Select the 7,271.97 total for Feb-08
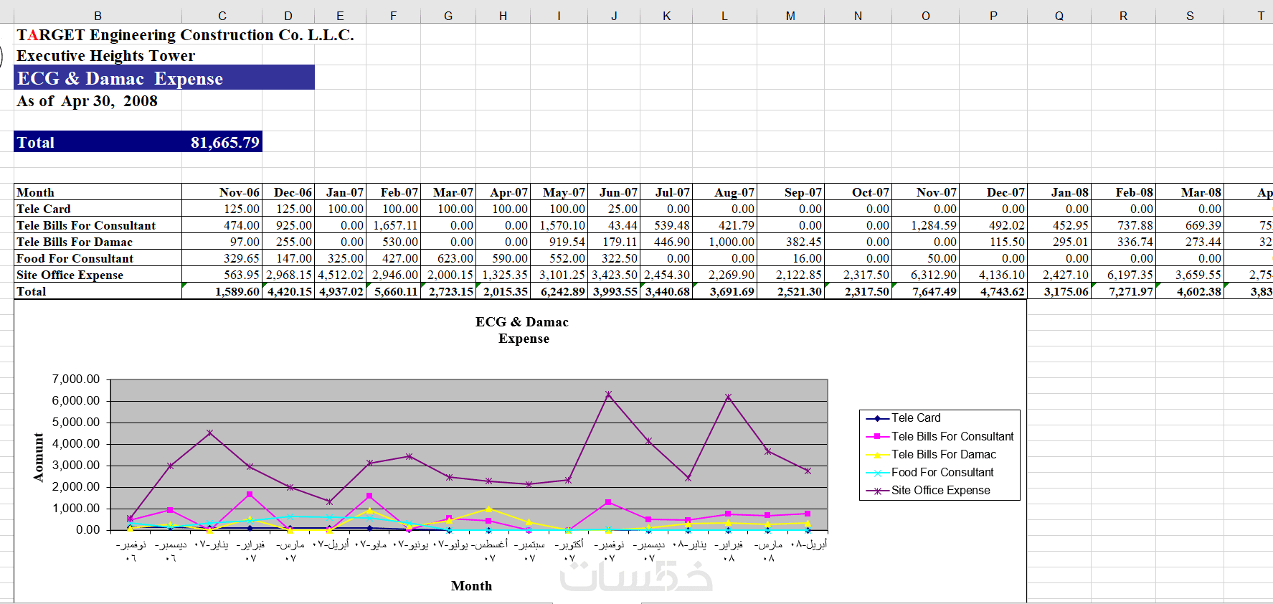This screenshot has height=604, width=1273. [x=1123, y=291]
